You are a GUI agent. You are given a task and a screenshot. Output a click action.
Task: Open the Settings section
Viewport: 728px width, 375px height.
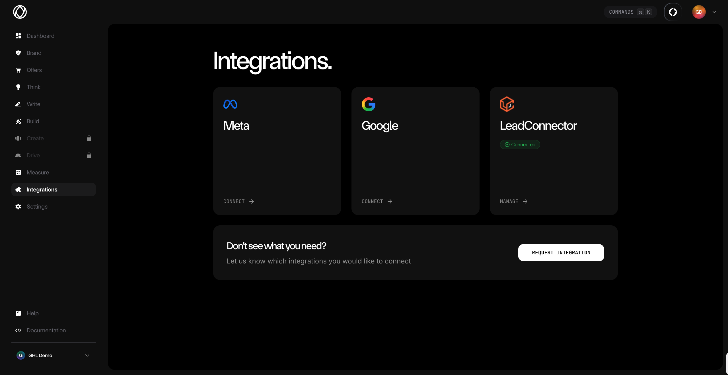37,207
